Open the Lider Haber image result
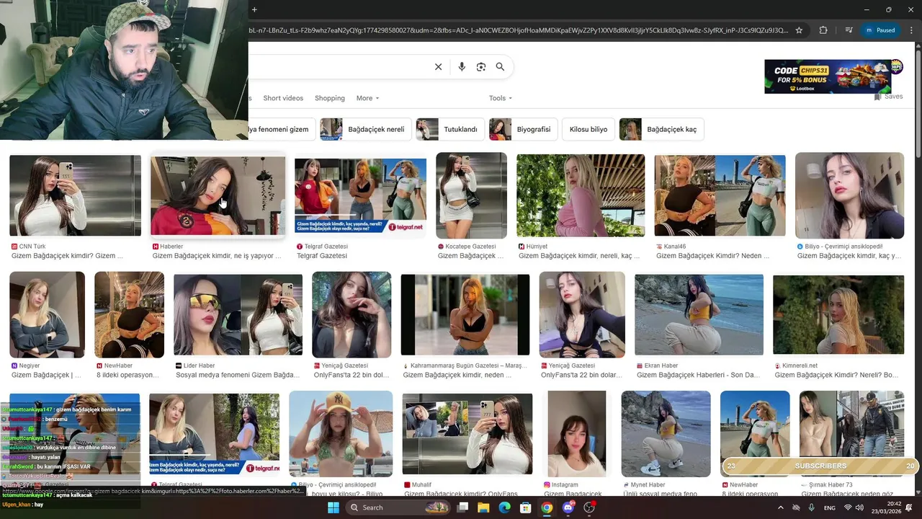Image resolution: width=922 pixels, height=519 pixels. click(238, 314)
